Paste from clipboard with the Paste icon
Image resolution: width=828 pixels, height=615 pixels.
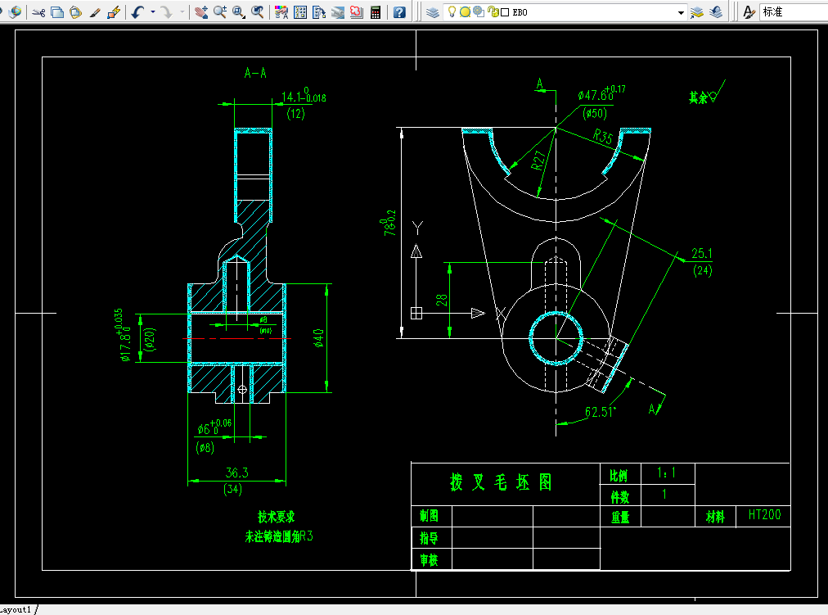click(x=75, y=12)
